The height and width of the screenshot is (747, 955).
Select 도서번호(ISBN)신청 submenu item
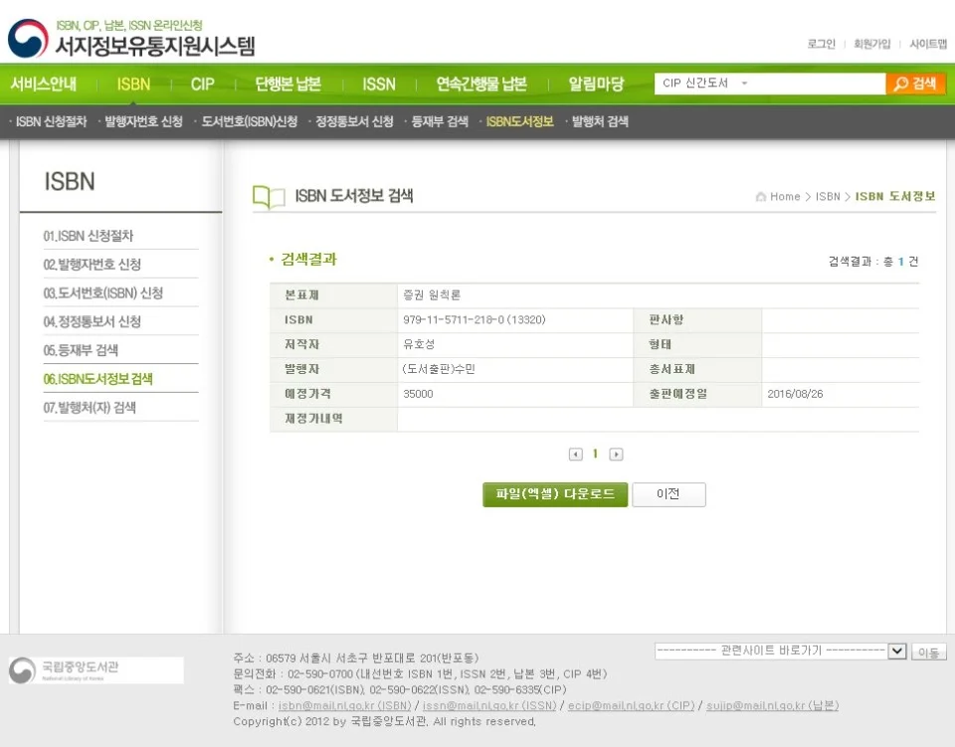[249, 121]
